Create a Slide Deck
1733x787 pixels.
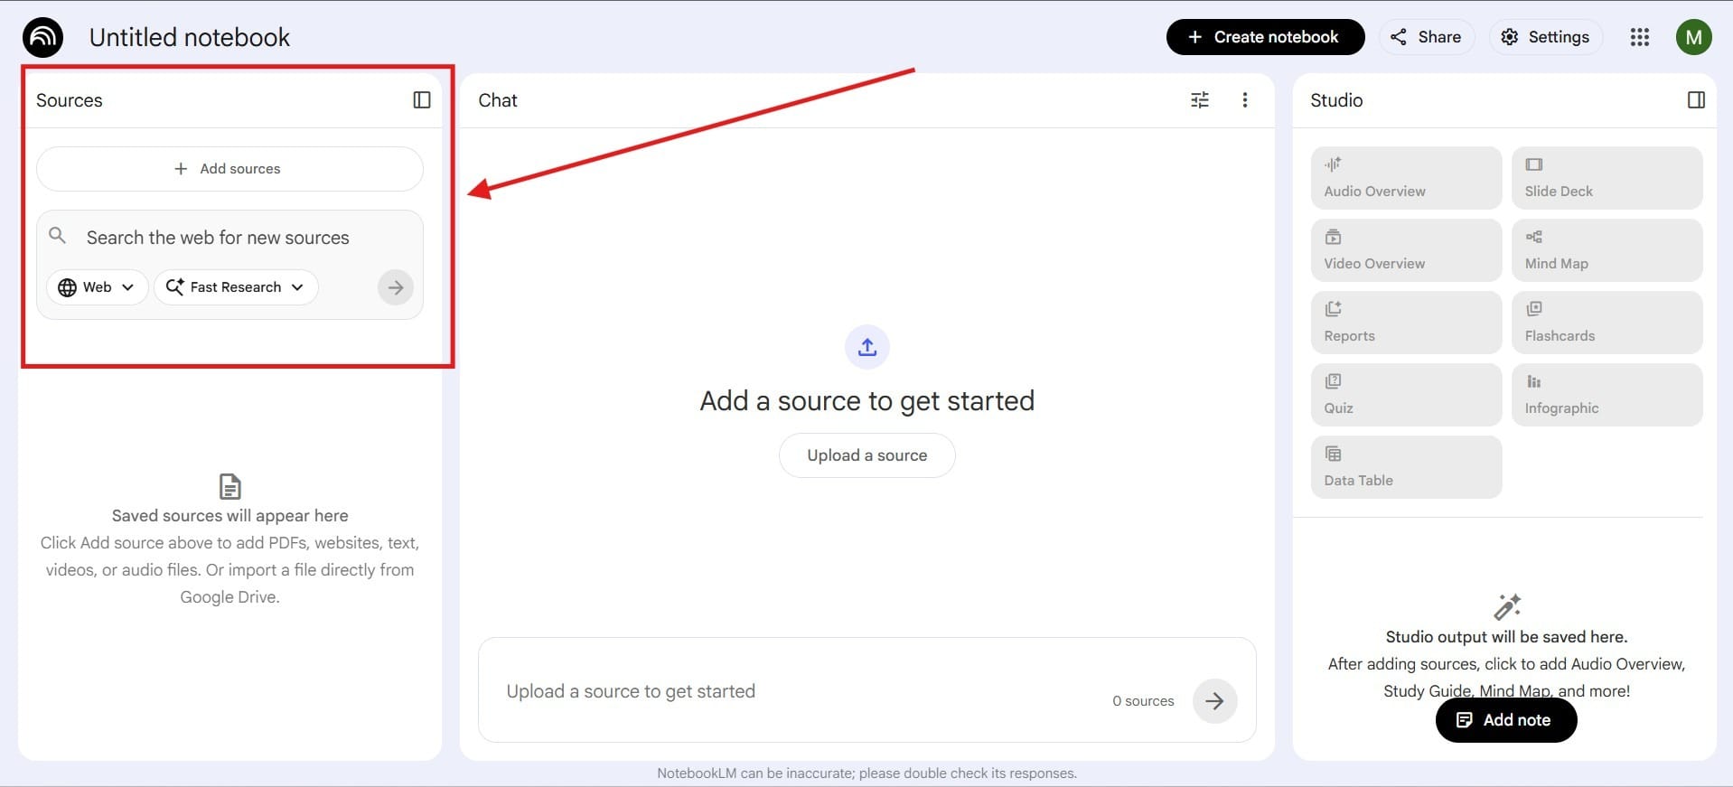1607,178
